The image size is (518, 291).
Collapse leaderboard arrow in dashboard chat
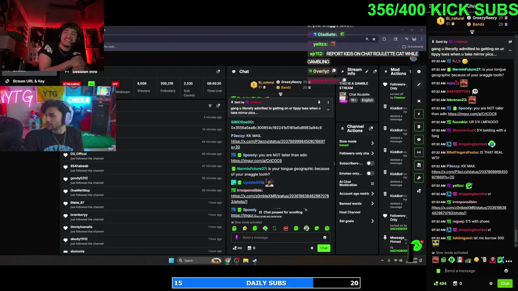coord(280,94)
